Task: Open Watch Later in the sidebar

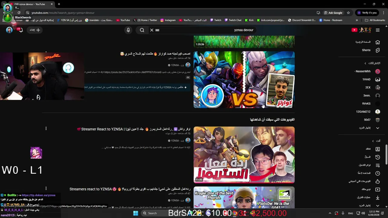Action: (369, 173)
